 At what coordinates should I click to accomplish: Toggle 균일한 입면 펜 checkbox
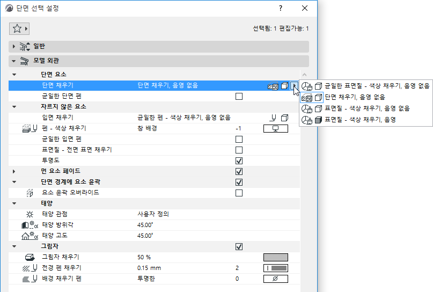[x=239, y=139]
